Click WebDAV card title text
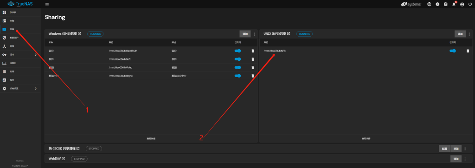Image resolution: width=475 pixels, height=168 pixels. (x=55, y=159)
